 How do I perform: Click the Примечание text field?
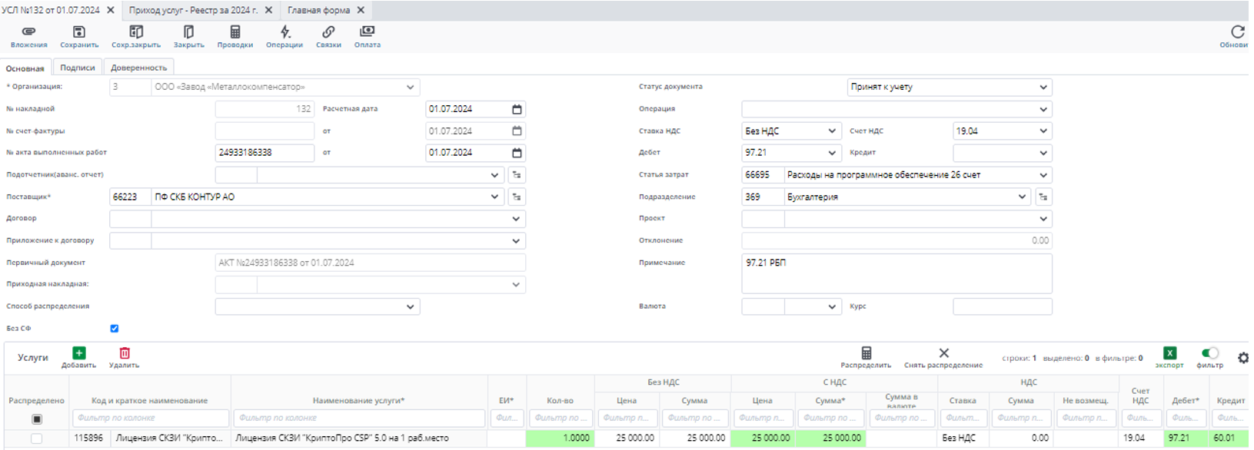point(896,274)
